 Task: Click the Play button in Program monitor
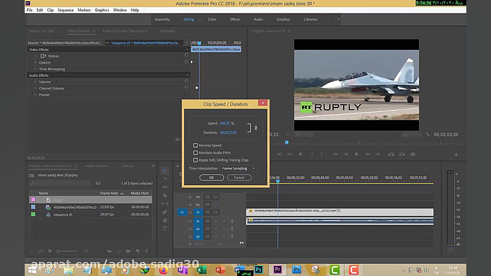[357, 154]
